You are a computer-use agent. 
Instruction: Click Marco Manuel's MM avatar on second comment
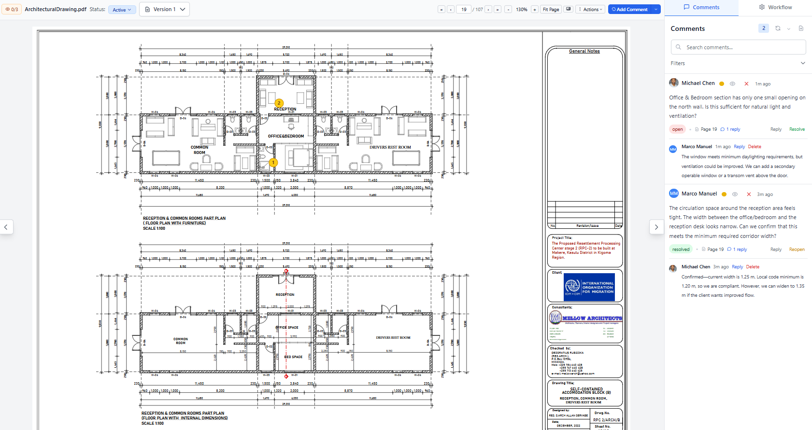674,194
